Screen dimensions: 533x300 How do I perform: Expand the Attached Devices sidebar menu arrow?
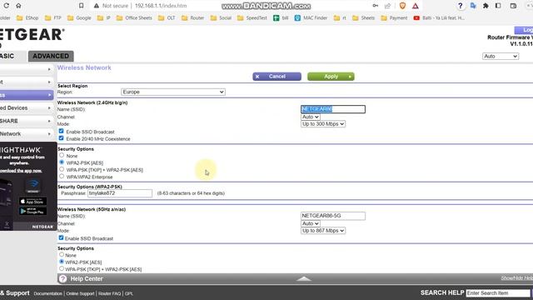[x=49, y=107]
